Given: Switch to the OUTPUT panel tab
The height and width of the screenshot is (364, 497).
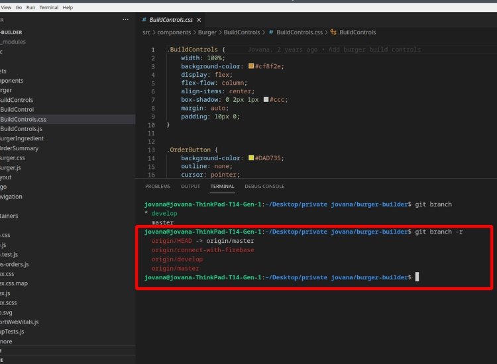Looking at the screenshot, I should pyautogui.click(x=190, y=187).
